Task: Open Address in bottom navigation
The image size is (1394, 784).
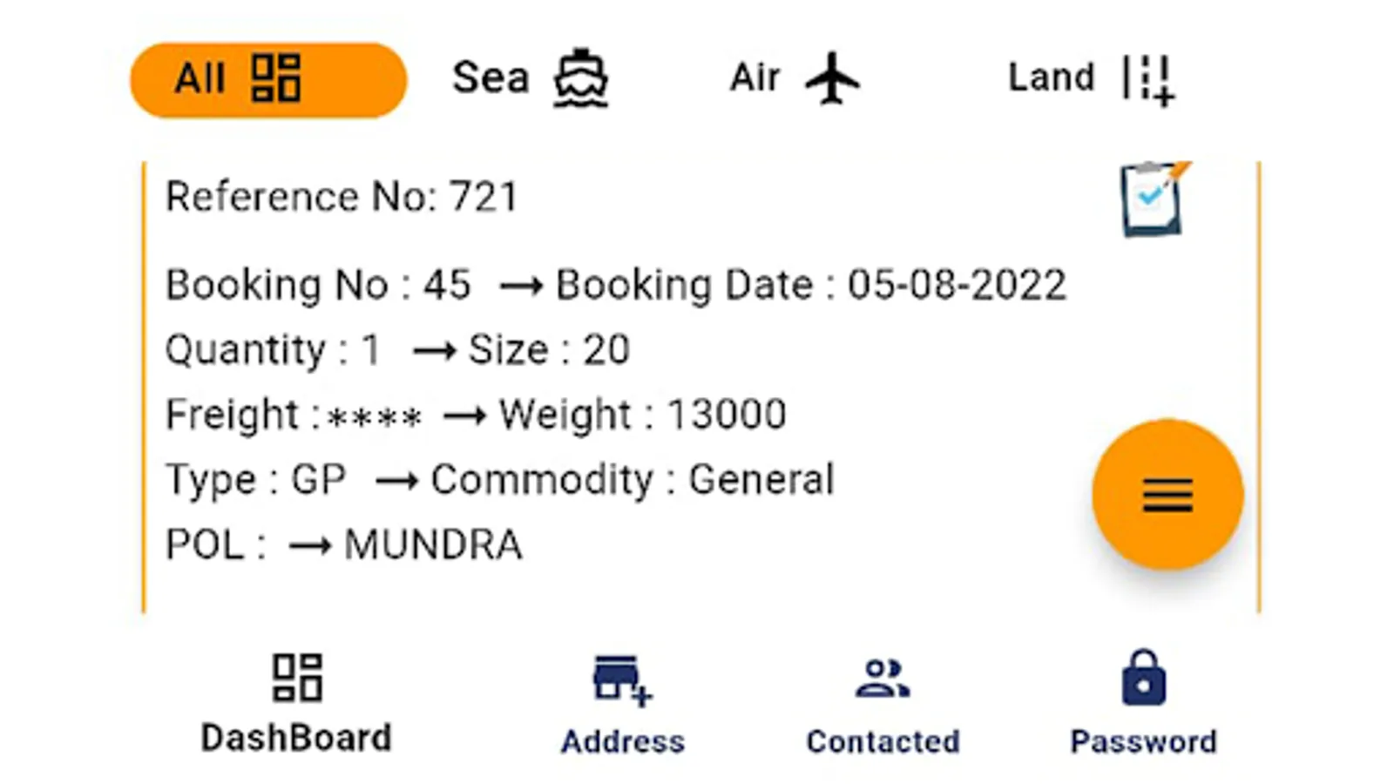Action: coord(623,741)
